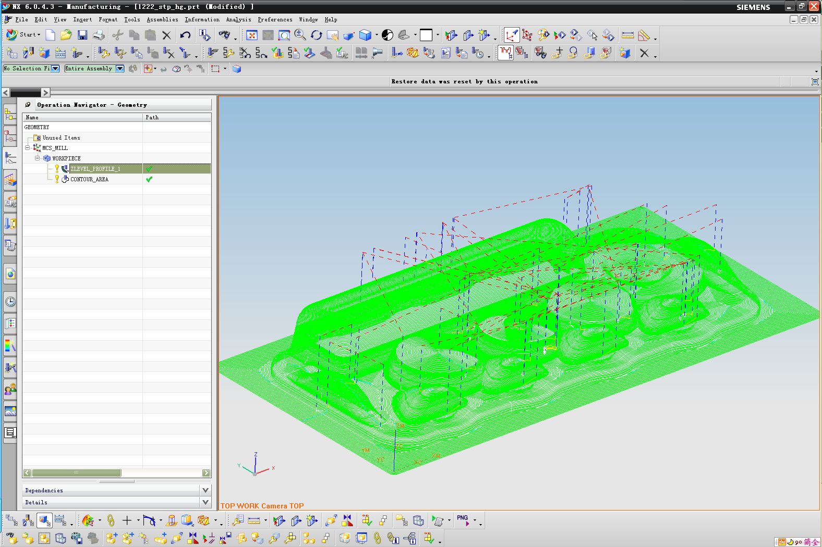The height and width of the screenshot is (547, 822).
Task: Click the plus Point icon in bottom toolbar
Action: 127,520
